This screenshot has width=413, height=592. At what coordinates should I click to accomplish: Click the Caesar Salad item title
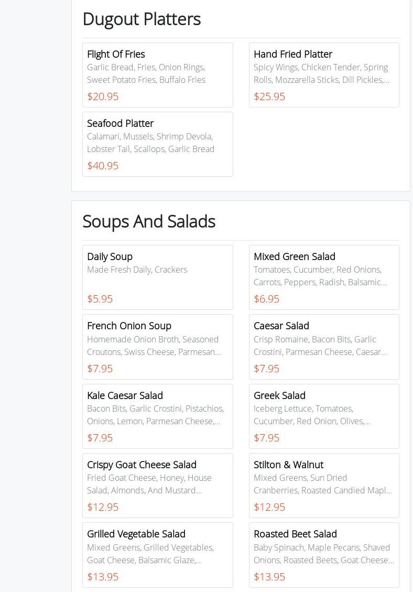click(281, 326)
